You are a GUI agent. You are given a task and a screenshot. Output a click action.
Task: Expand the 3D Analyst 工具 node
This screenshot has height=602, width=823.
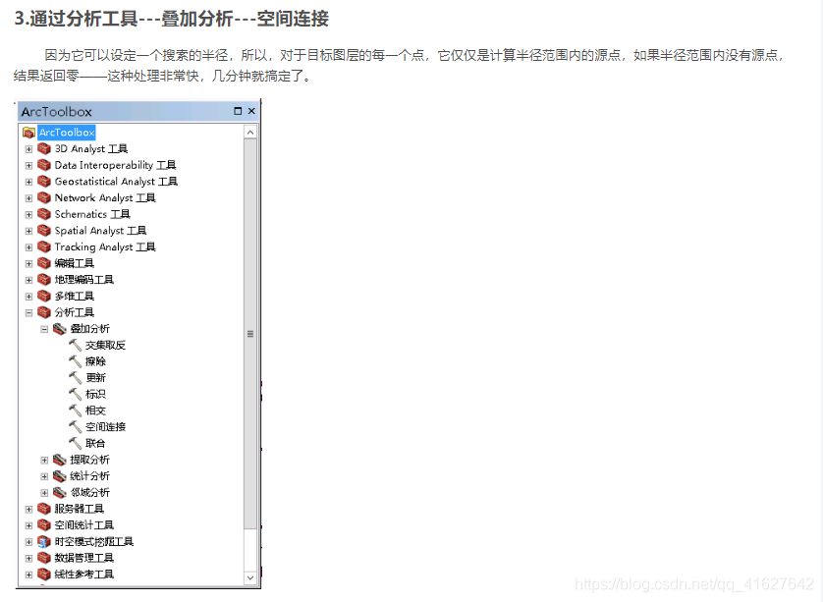(28, 149)
